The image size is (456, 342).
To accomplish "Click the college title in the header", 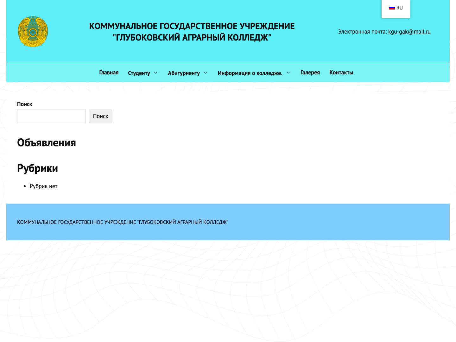I will [192, 32].
